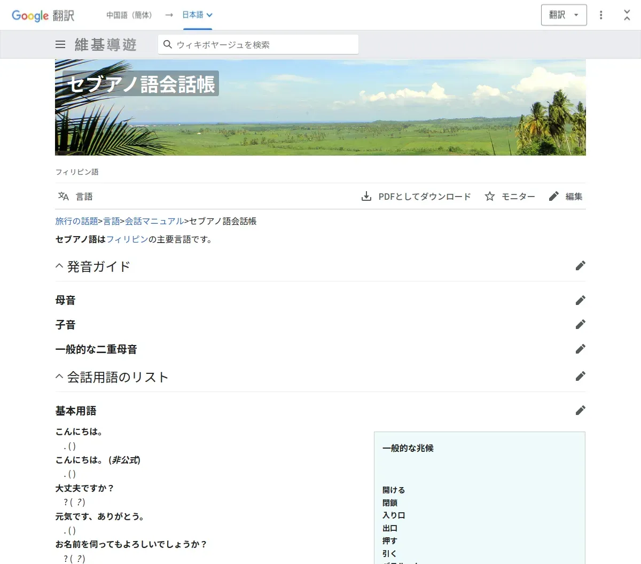641x564 pixels.
Task: Click the 押す sign entry
Action: [x=390, y=541]
